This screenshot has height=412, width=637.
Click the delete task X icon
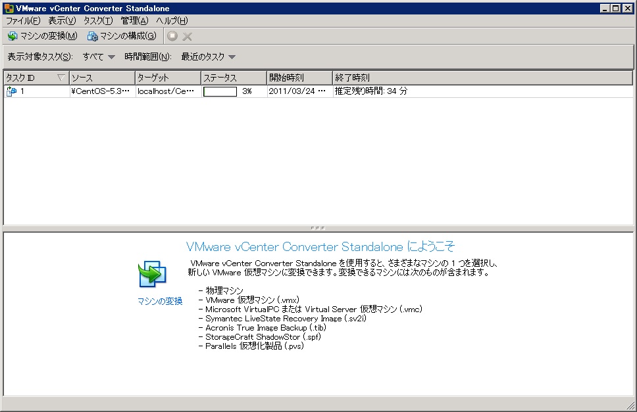pyautogui.click(x=188, y=37)
